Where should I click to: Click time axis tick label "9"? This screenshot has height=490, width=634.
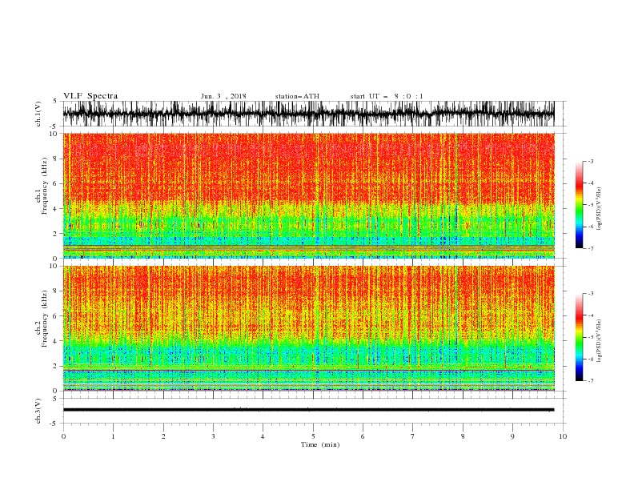coord(512,436)
